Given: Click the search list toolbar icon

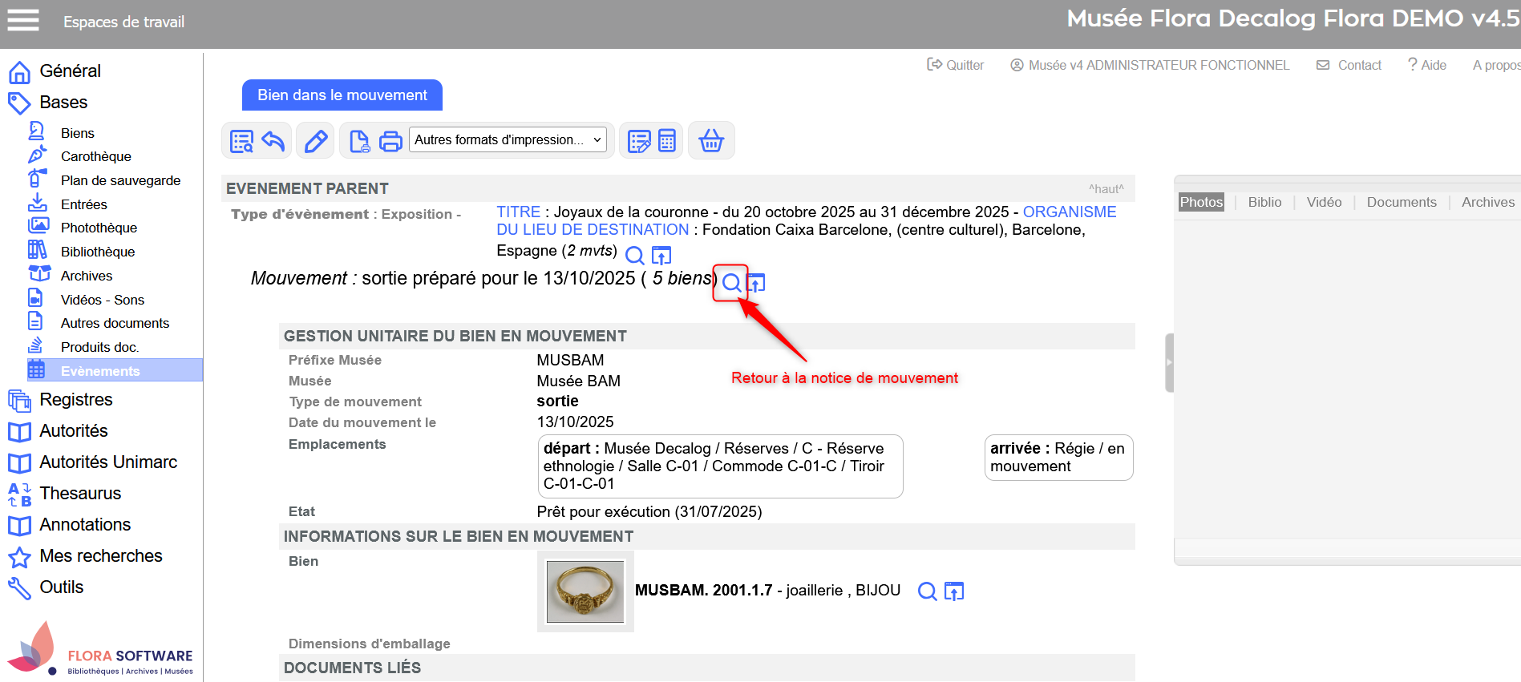Looking at the screenshot, I should coord(241,141).
